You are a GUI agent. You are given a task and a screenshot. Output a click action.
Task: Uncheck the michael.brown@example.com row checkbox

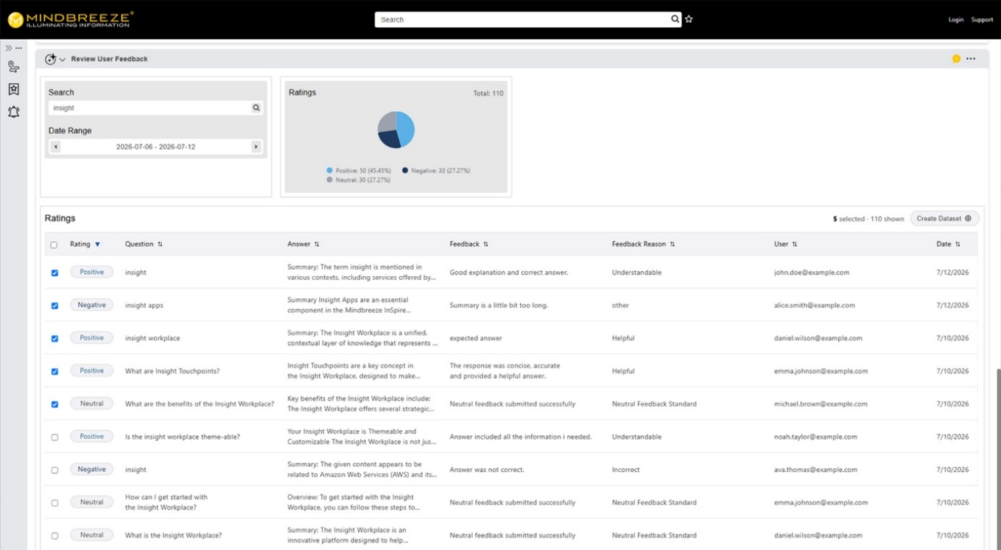pyautogui.click(x=55, y=404)
